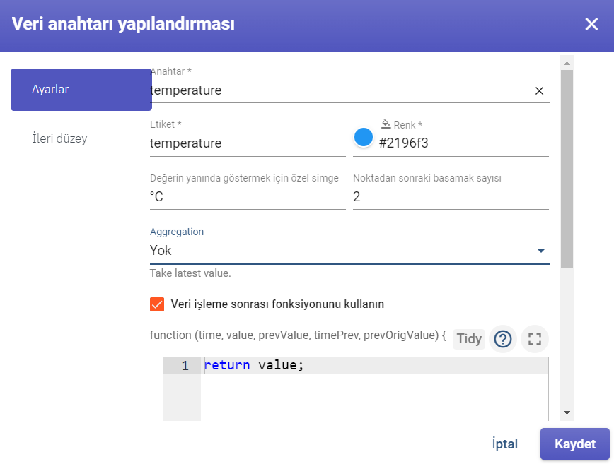
Task: Open the Aggregation dropdown showing Yok
Action: [349, 250]
